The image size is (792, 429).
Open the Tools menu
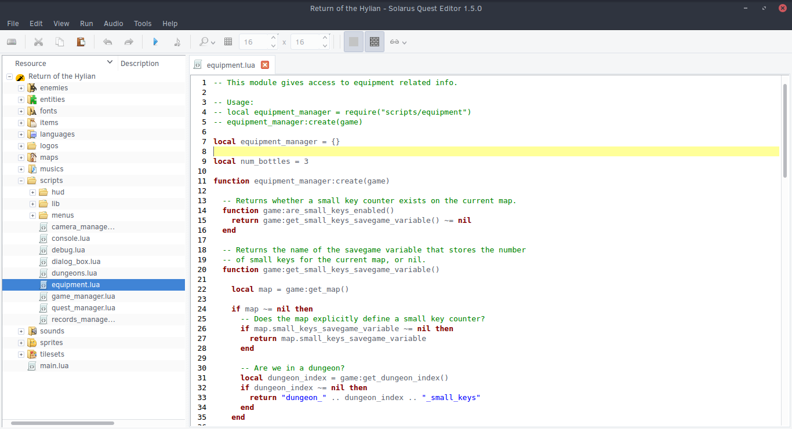click(x=143, y=24)
